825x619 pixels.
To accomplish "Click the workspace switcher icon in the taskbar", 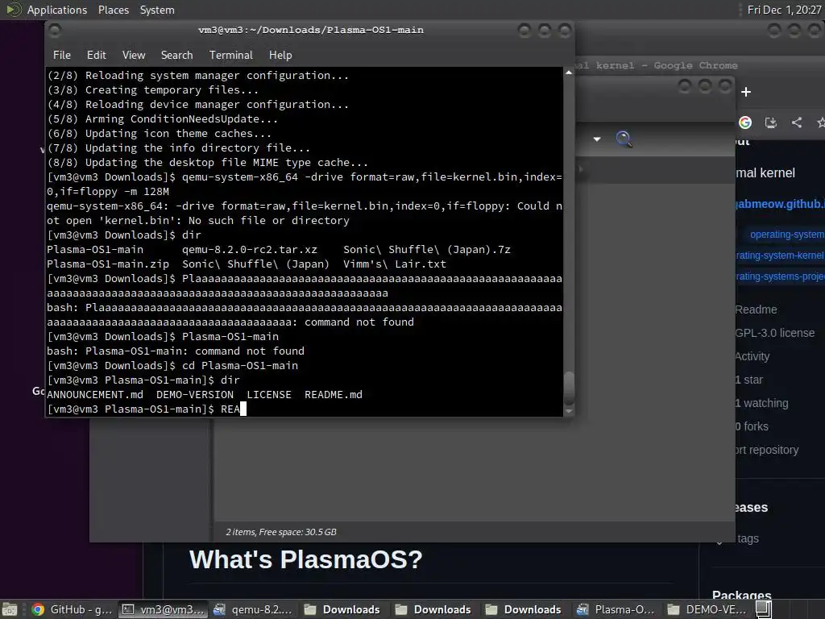I will (764, 609).
